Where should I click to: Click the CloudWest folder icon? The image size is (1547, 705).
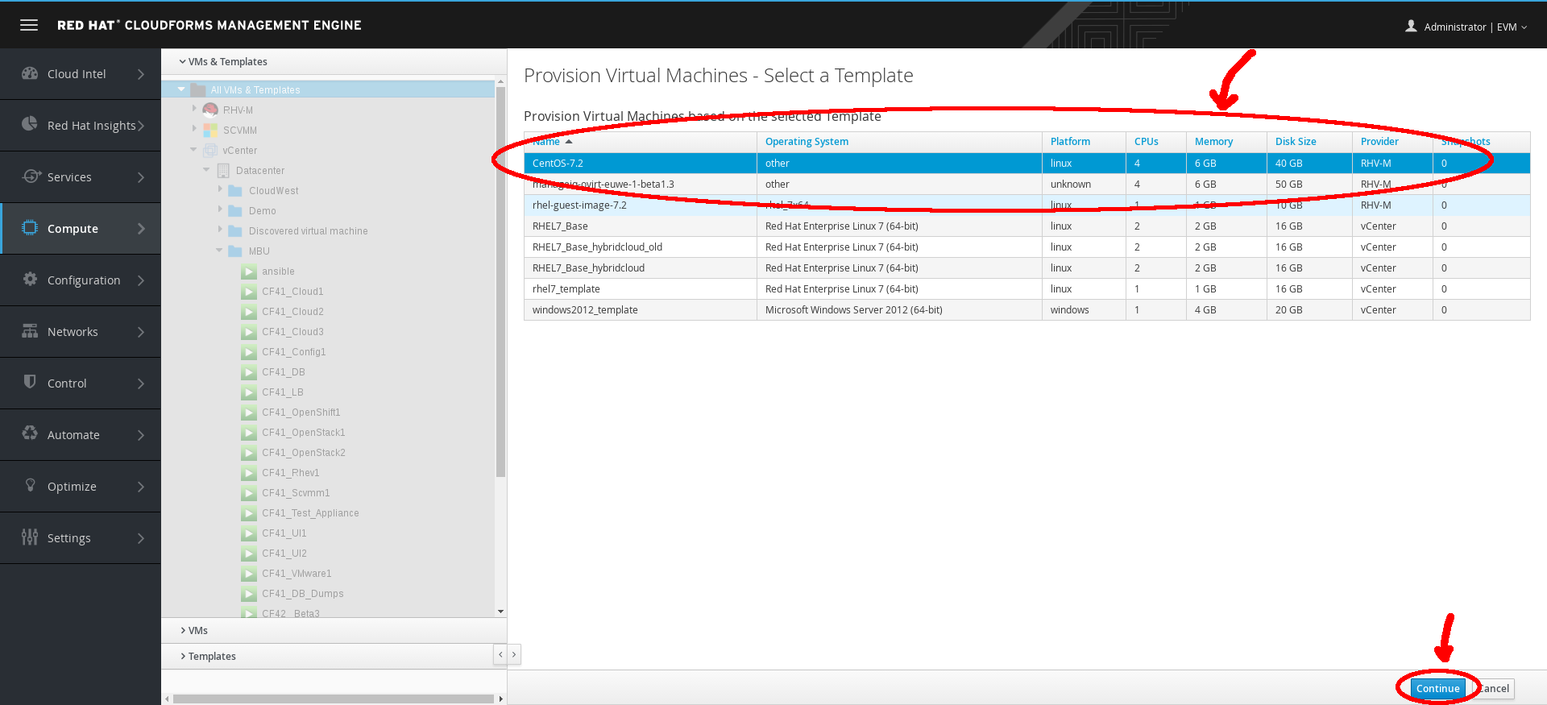pos(235,191)
